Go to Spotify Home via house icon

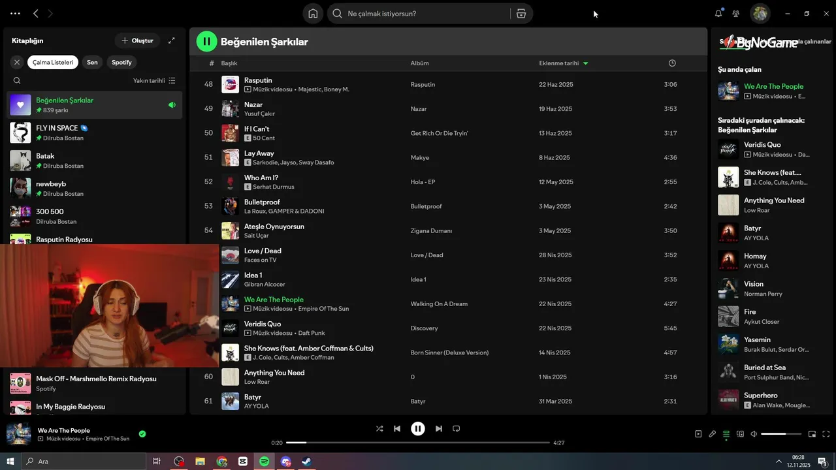313,14
